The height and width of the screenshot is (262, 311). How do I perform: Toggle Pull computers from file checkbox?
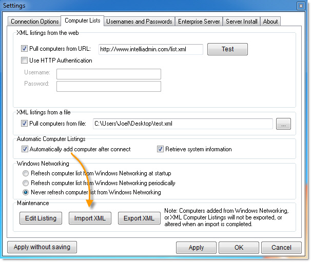click(x=24, y=124)
